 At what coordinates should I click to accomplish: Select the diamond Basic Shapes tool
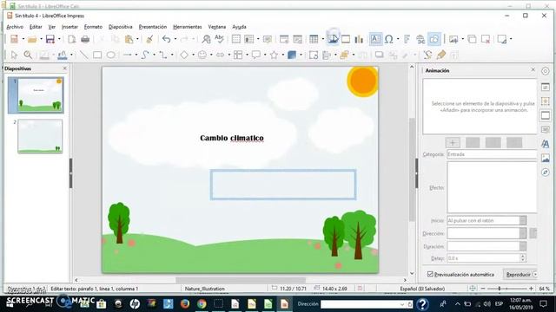click(x=184, y=55)
